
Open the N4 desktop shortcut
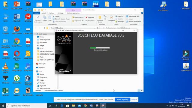coord(96,4)
